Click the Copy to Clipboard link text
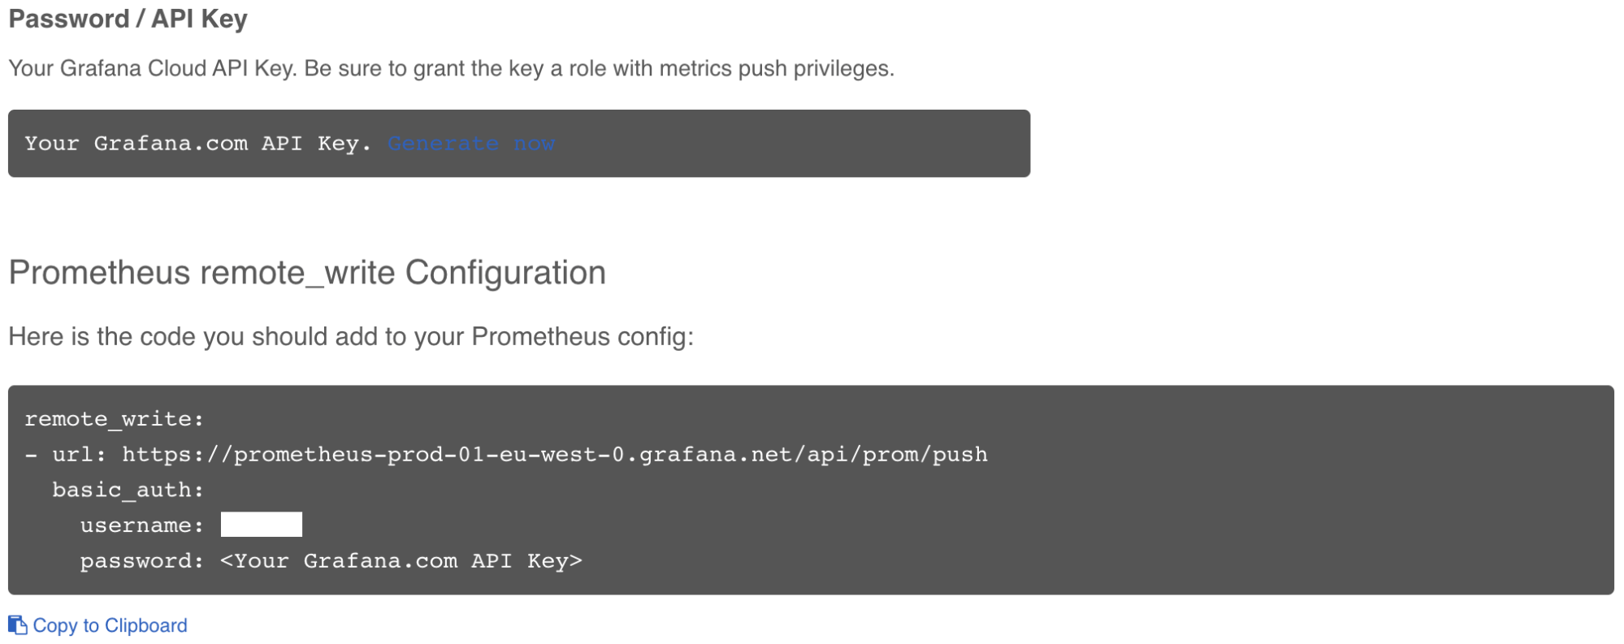This screenshot has width=1624, height=644. coord(110,625)
